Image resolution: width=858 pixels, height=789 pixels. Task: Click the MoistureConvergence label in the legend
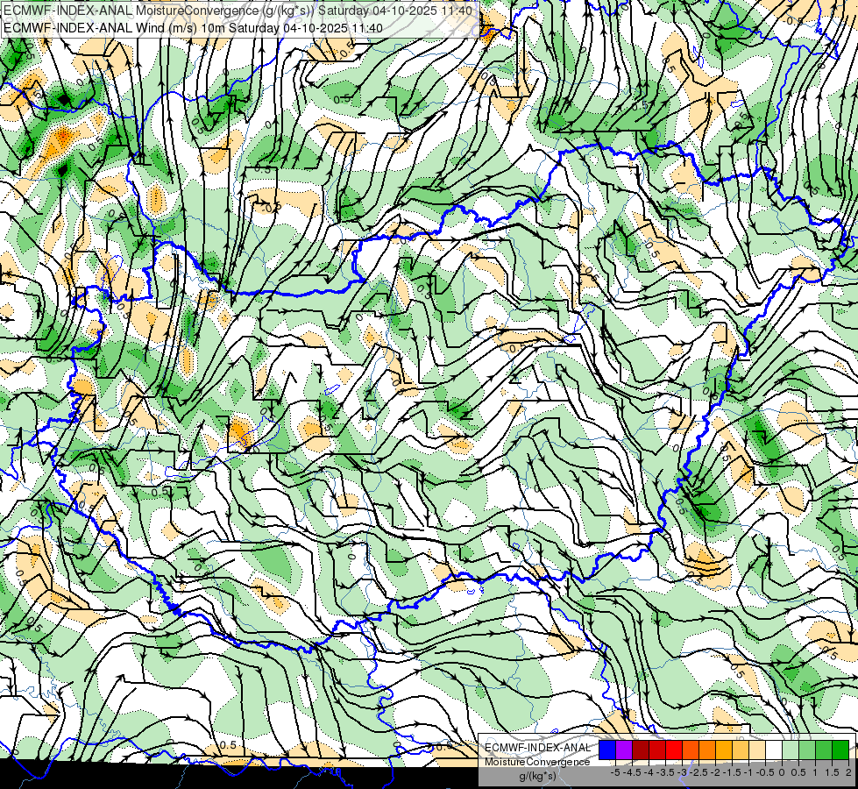537,762
